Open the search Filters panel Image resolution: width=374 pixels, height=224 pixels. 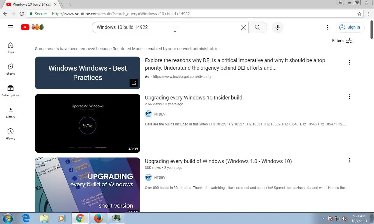coord(342,41)
